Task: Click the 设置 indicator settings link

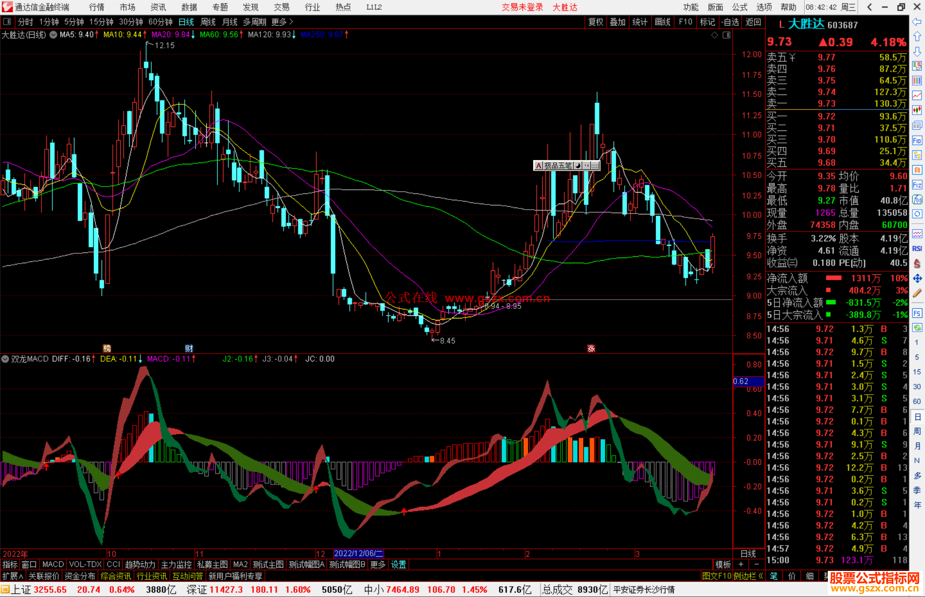Action: (x=398, y=564)
